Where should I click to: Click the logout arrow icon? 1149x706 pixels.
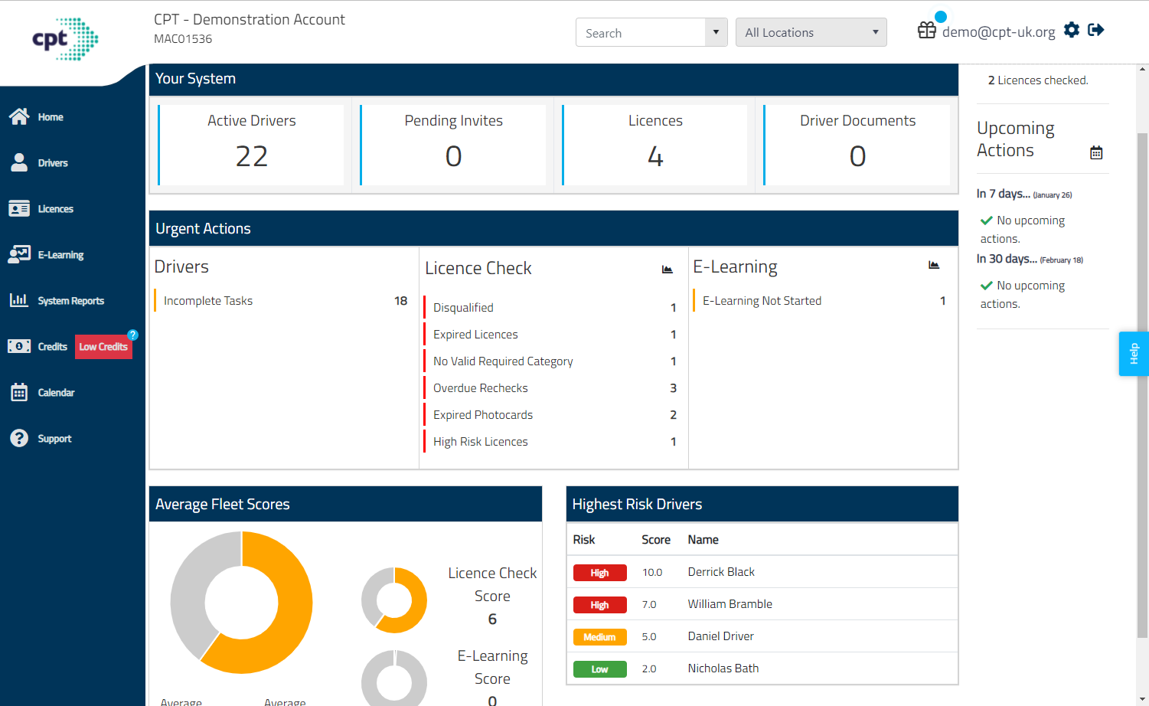pos(1096,30)
